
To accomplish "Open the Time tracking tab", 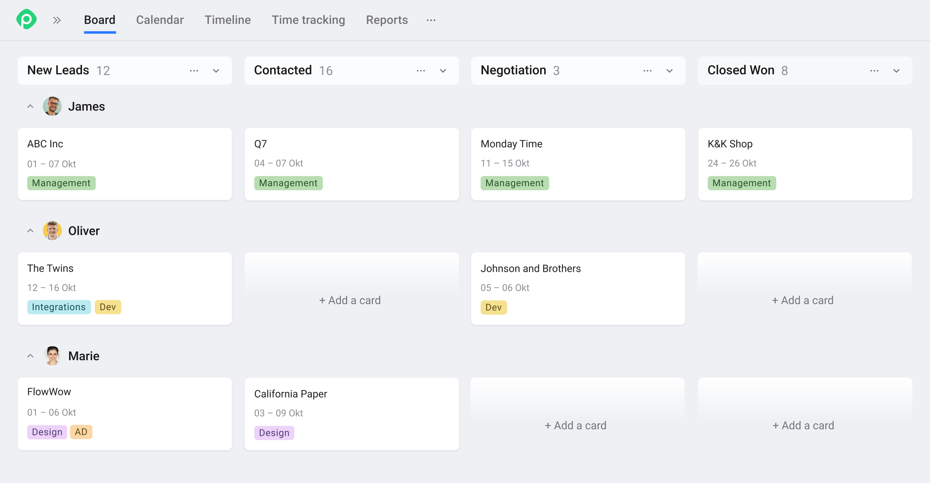I will pos(308,20).
